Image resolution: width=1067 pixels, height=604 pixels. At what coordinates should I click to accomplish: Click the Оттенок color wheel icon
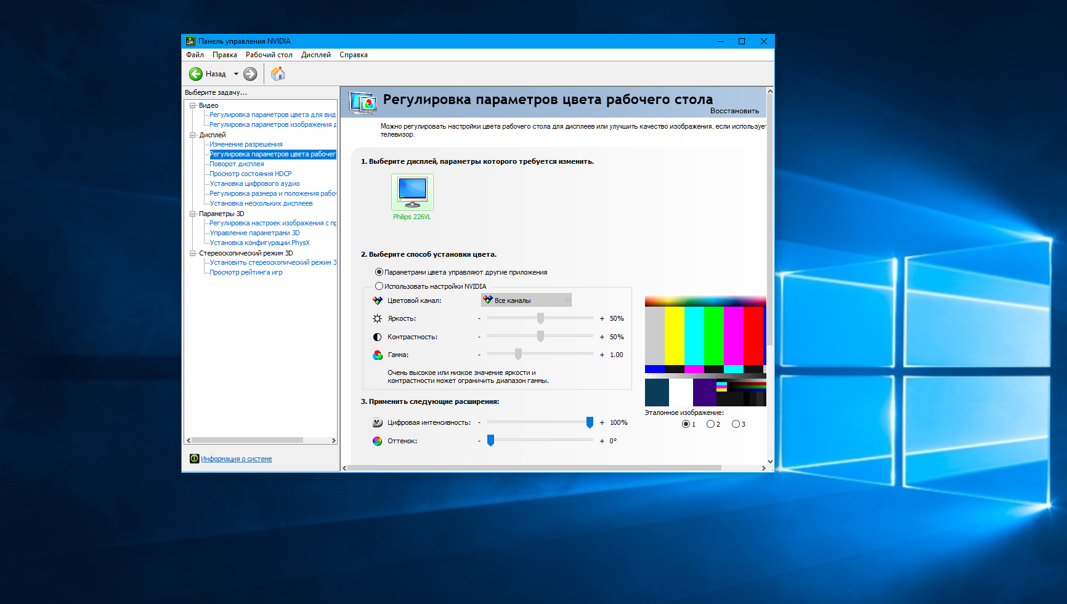tap(378, 441)
